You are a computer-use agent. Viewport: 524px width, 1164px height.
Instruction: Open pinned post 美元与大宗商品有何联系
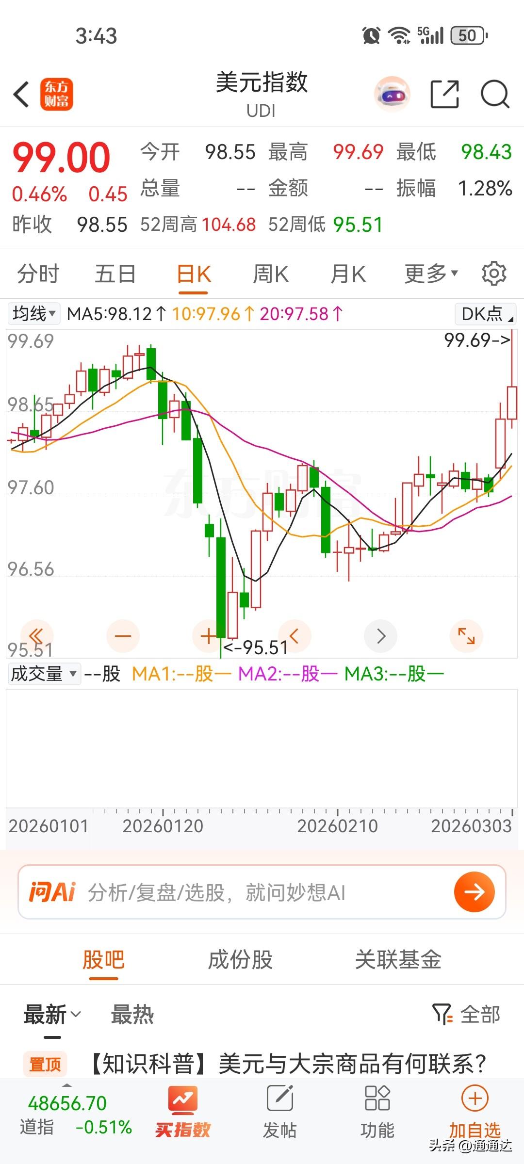click(287, 1064)
